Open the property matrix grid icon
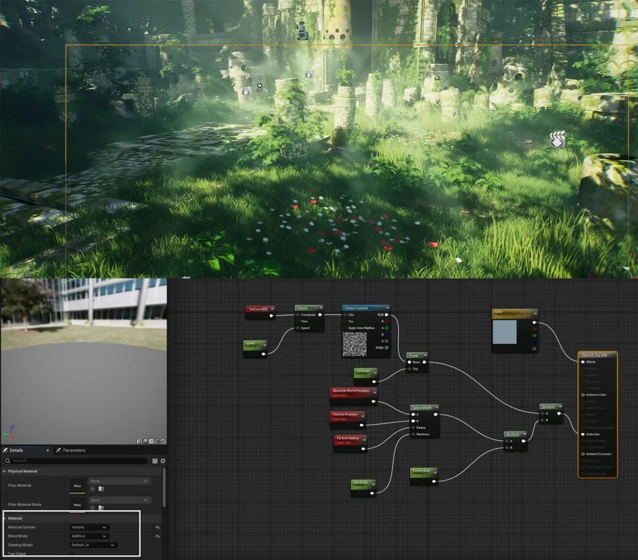Screen dimensions: 638x560 tap(155, 461)
